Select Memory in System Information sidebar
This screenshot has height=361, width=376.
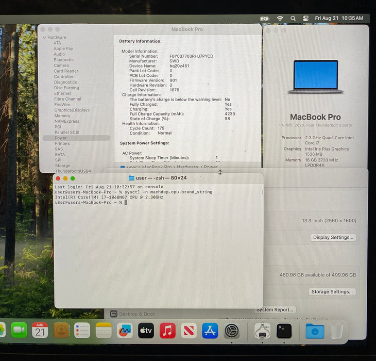[62, 116]
